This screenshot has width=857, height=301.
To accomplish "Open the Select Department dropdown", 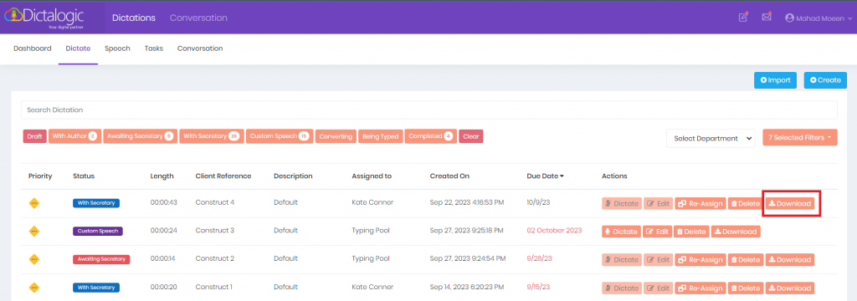I will pyautogui.click(x=710, y=138).
